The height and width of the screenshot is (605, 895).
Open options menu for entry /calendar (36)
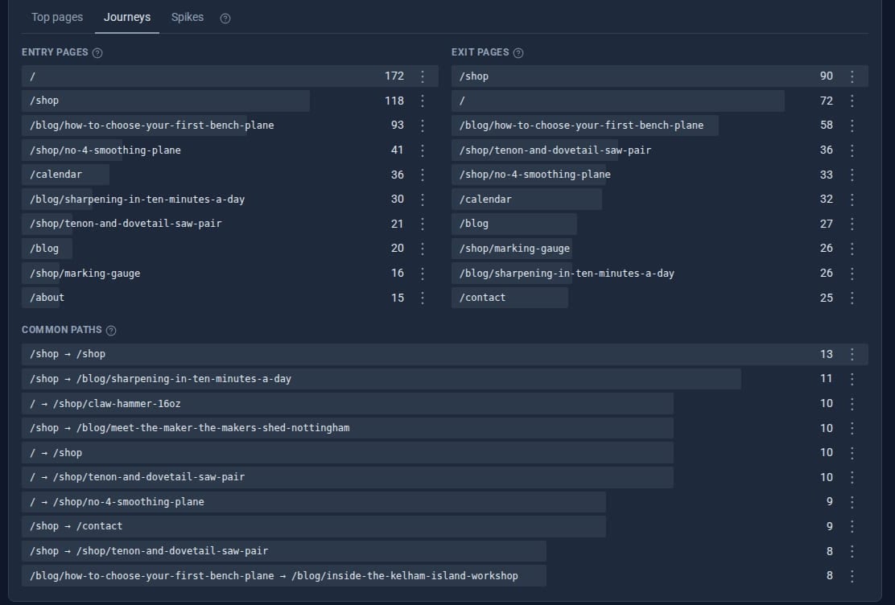(x=423, y=175)
